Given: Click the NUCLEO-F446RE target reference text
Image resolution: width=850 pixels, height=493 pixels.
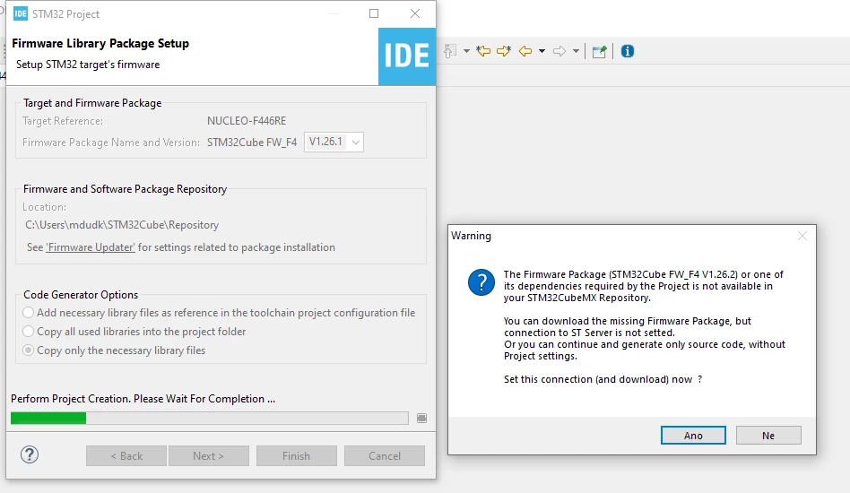Looking at the screenshot, I should pyautogui.click(x=247, y=121).
